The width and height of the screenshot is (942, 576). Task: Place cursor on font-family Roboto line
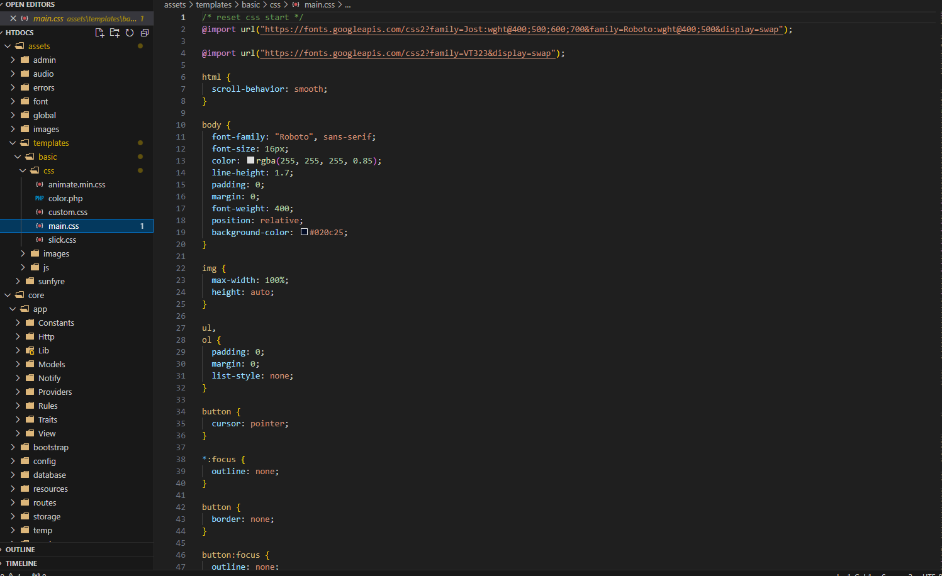294,137
